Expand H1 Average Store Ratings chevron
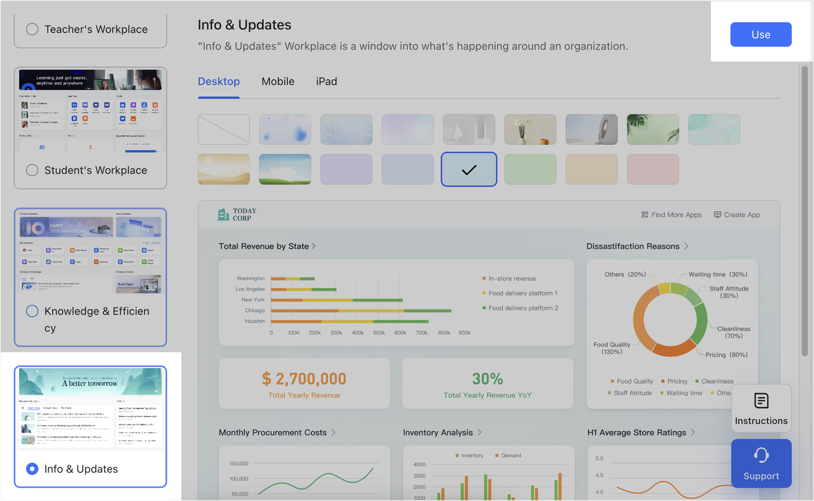Image resolution: width=814 pixels, height=501 pixels. [693, 432]
